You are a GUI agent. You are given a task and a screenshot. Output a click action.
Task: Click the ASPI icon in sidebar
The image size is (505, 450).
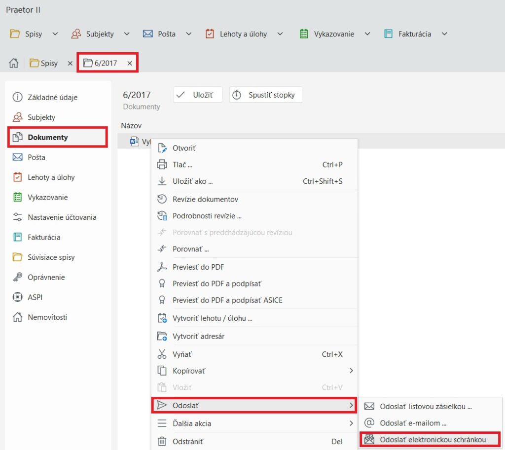point(18,297)
